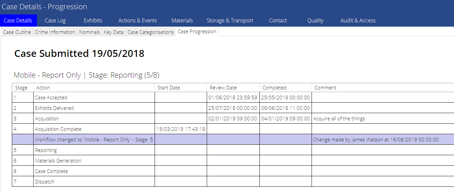Image resolution: width=454 pixels, height=193 pixels.
Task: Click the Reporting stage action cell
Action: coord(46,150)
